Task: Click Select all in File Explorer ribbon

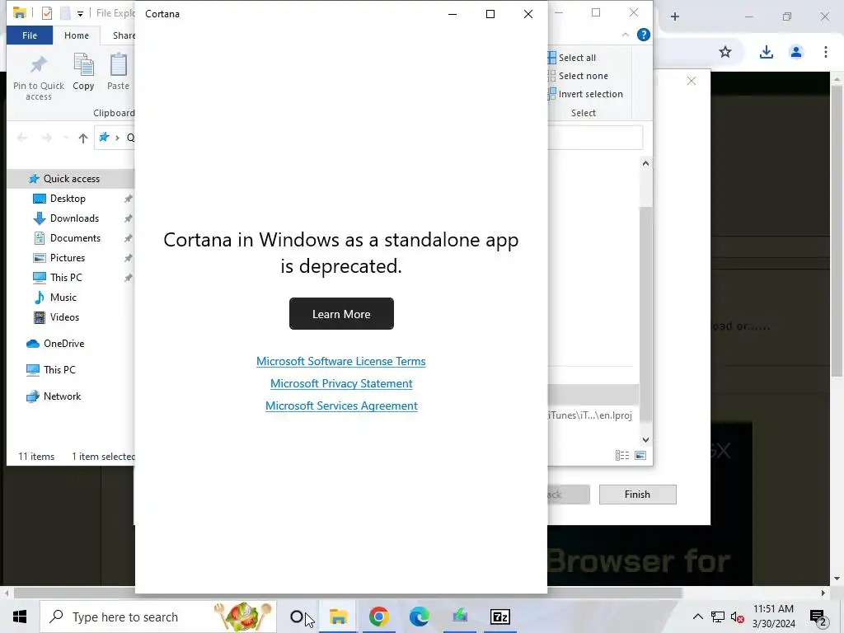Action: [x=572, y=58]
